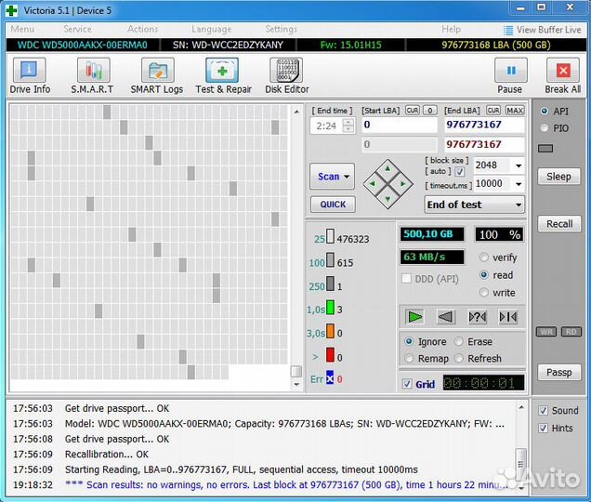The height and width of the screenshot is (502, 591).
Task: Pause the current scan
Action: 510,76
